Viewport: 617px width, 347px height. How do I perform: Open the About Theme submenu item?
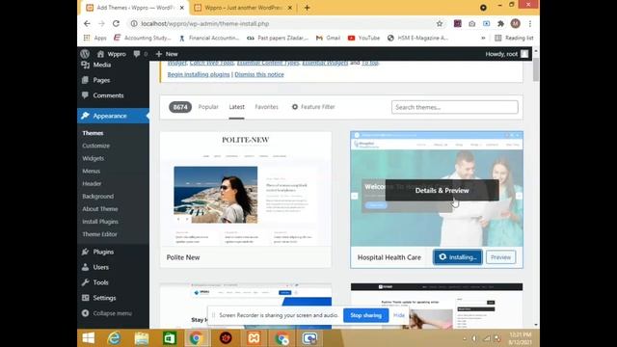point(100,209)
